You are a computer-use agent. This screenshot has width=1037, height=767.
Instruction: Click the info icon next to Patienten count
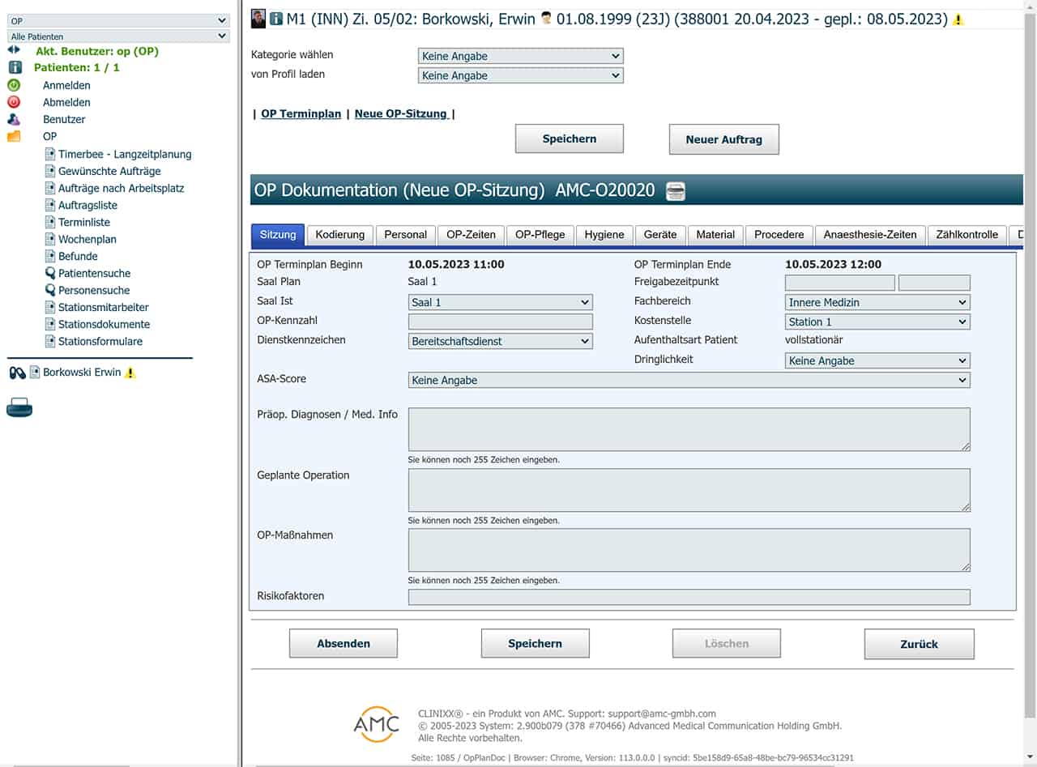coord(14,67)
